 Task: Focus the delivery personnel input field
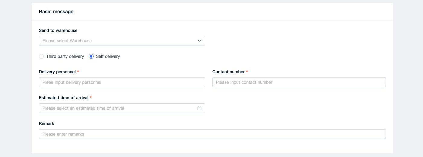[x=122, y=82]
